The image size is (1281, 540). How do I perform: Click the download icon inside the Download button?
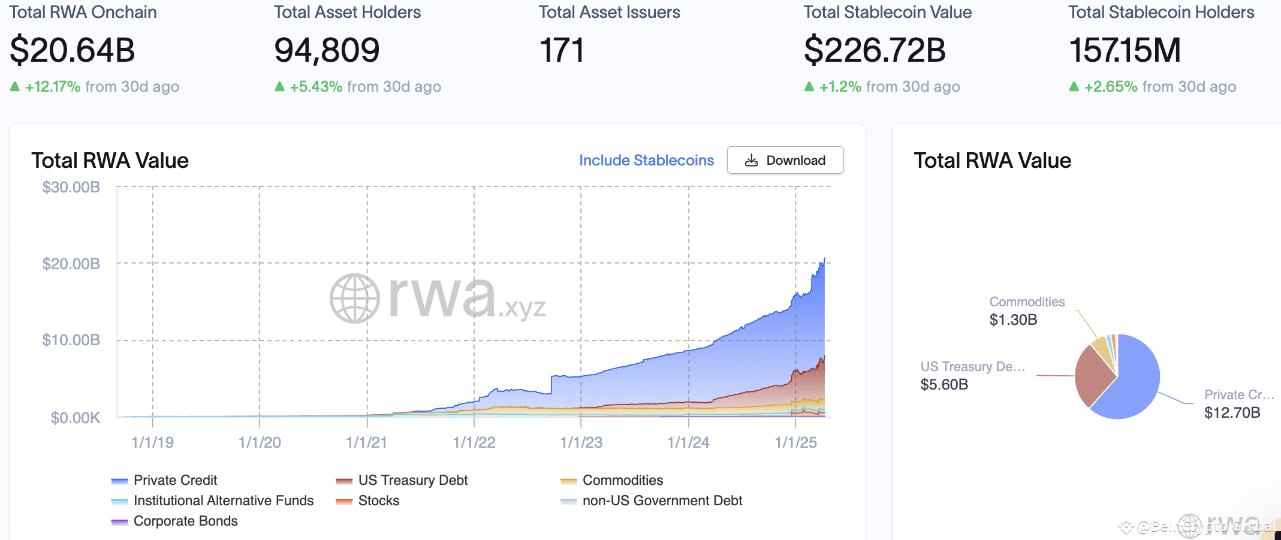pos(751,160)
